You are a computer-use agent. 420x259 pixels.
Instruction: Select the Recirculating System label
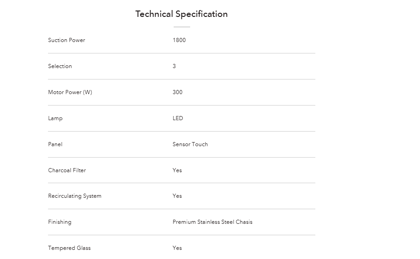pyautogui.click(x=75, y=196)
